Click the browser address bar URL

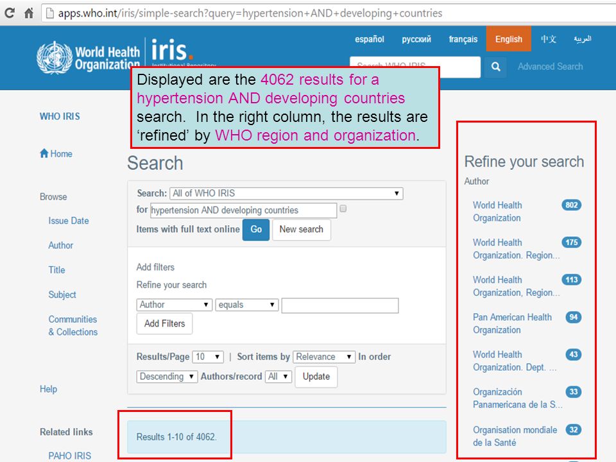tap(250, 13)
